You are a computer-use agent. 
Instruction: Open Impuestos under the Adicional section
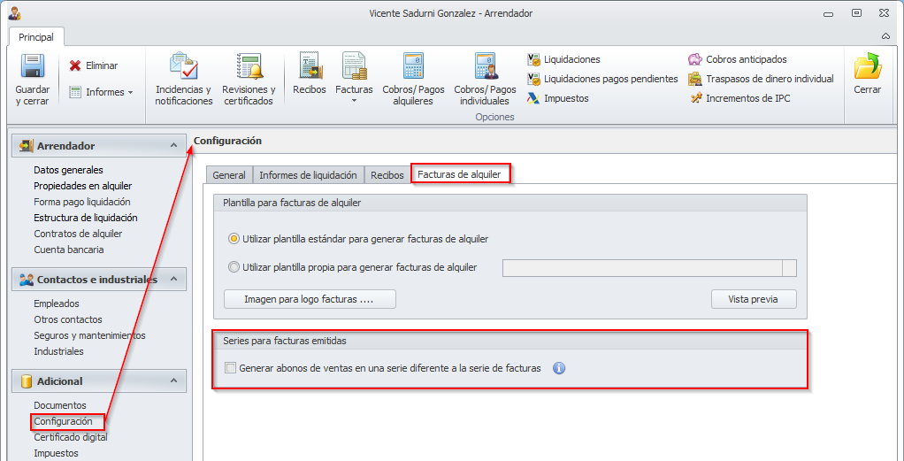click(56, 454)
